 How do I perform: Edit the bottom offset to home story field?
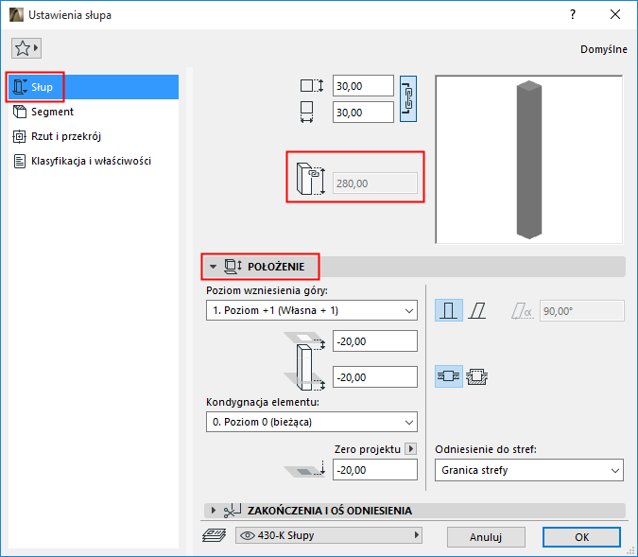[x=374, y=377]
